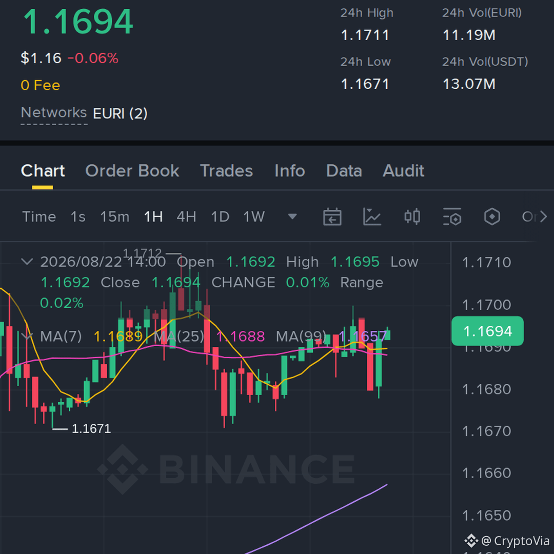Click the 24h Vol(USDT) value 13.07M

[x=469, y=85]
